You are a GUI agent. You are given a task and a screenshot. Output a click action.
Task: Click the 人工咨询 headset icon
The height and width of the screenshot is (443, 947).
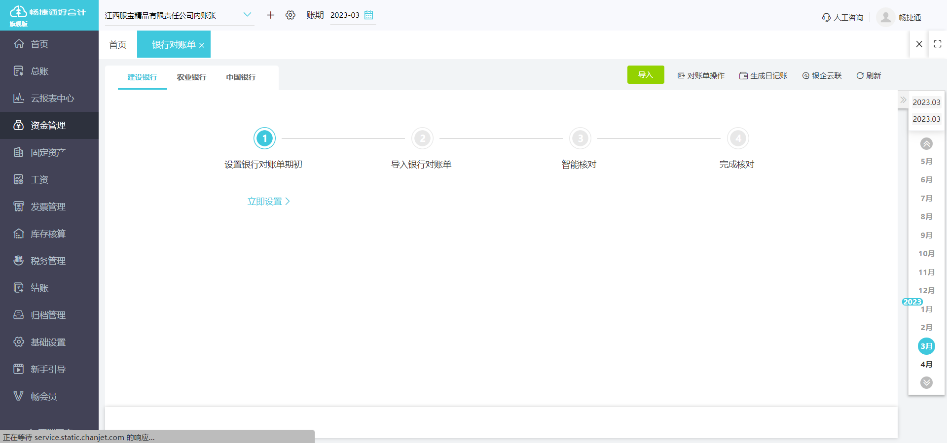click(826, 18)
